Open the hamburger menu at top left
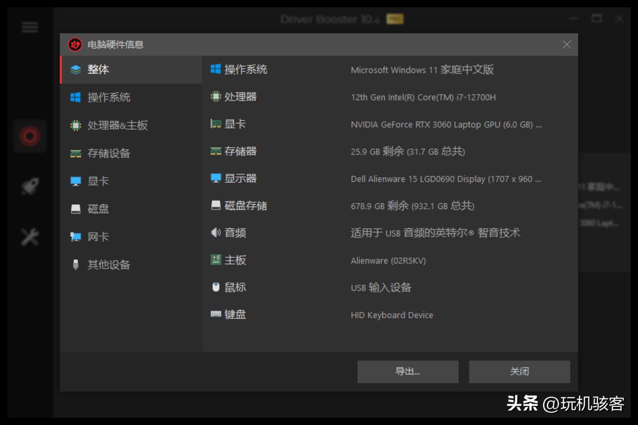This screenshot has height=425, width=638. click(x=30, y=27)
